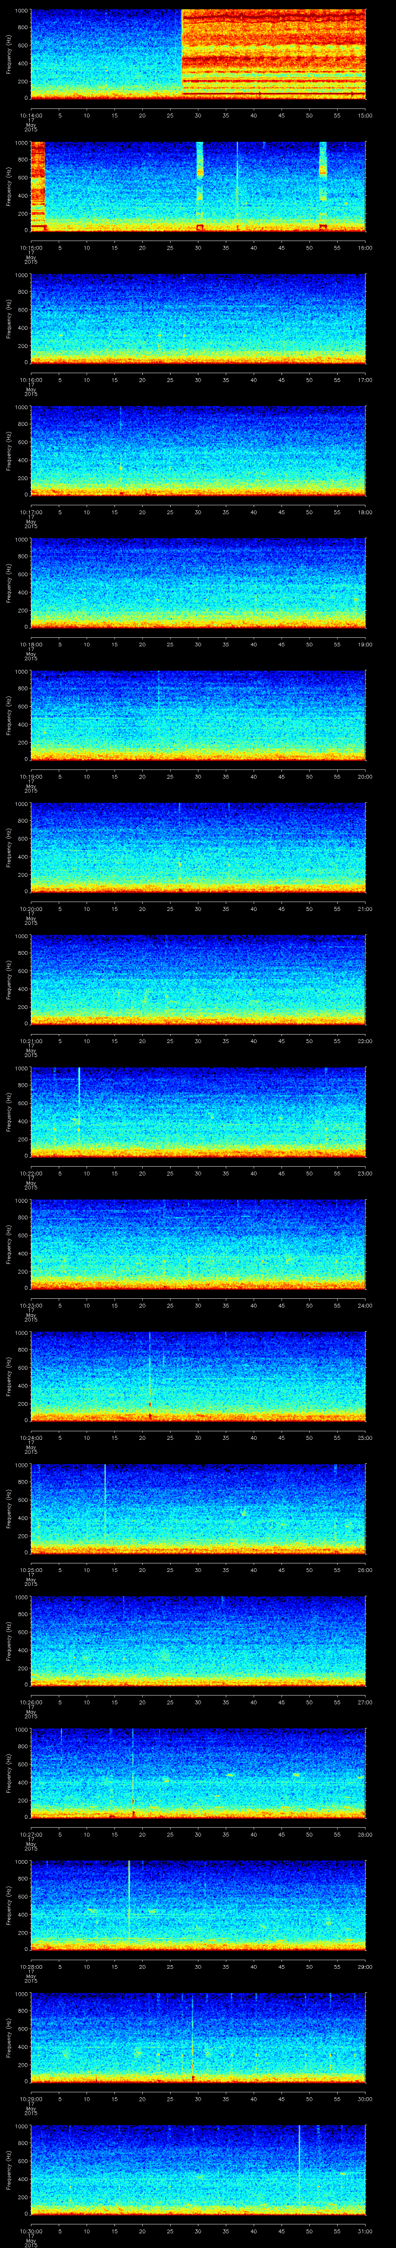This screenshot has height=2248, width=396.
Task: Click the 10:16:00 time axis label
Action: tap(31, 380)
